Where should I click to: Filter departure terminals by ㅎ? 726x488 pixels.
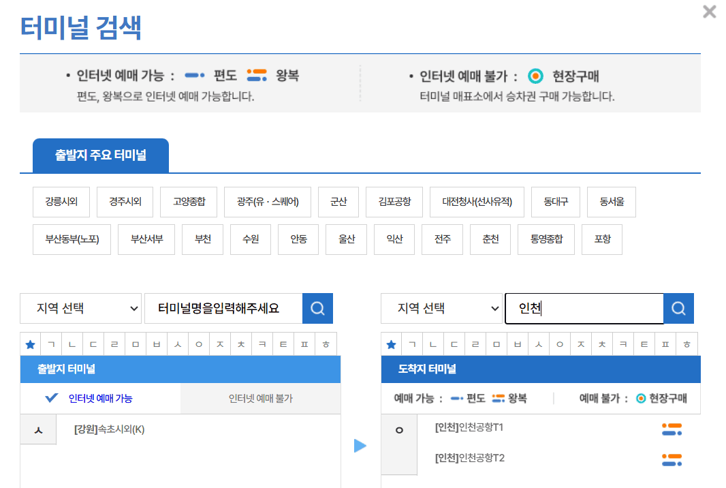326,344
